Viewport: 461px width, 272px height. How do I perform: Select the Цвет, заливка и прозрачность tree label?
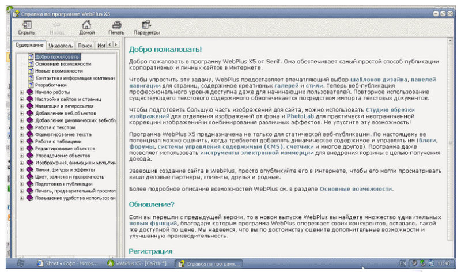coord(69,177)
